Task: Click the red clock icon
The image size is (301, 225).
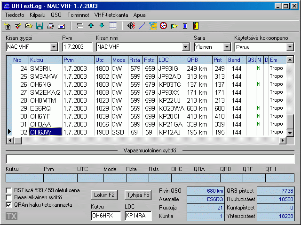Action: 164,26
